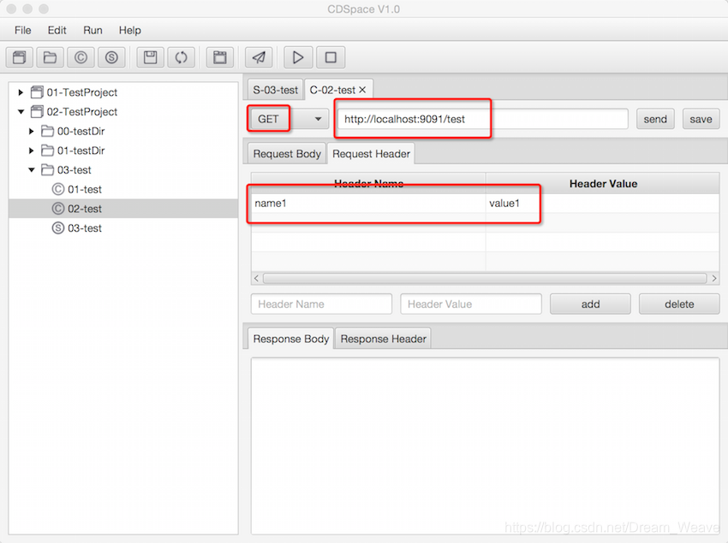The height and width of the screenshot is (543, 728).
Task: Switch to the Request Body tab
Action: 287,154
